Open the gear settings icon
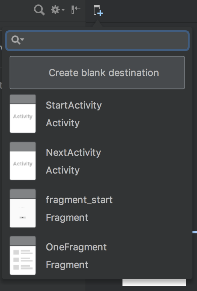 [55, 10]
